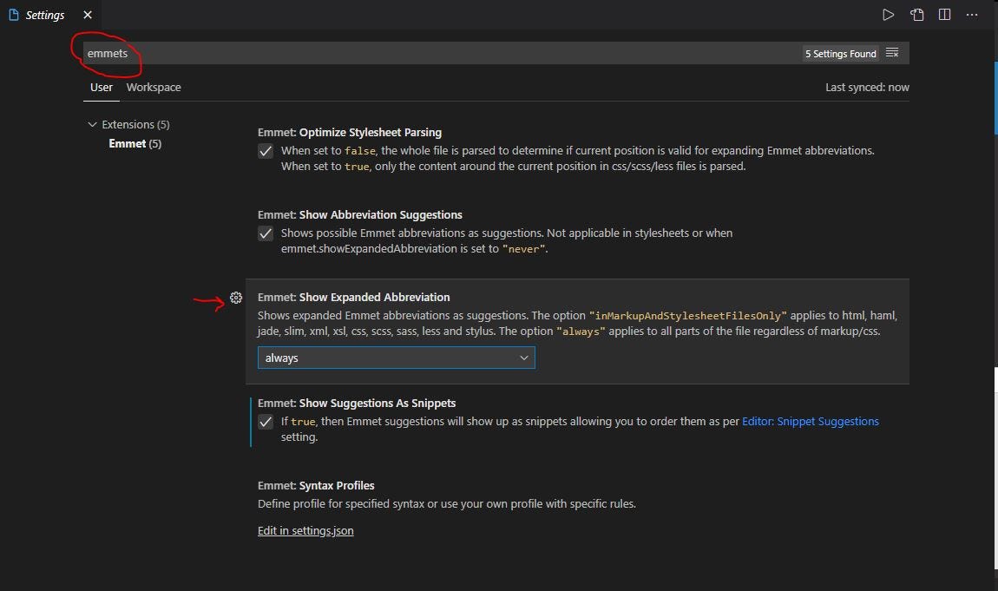This screenshot has height=591, width=998.
Task: Click the Syntax Profiles 'Define profile' description
Action: pos(447,504)
